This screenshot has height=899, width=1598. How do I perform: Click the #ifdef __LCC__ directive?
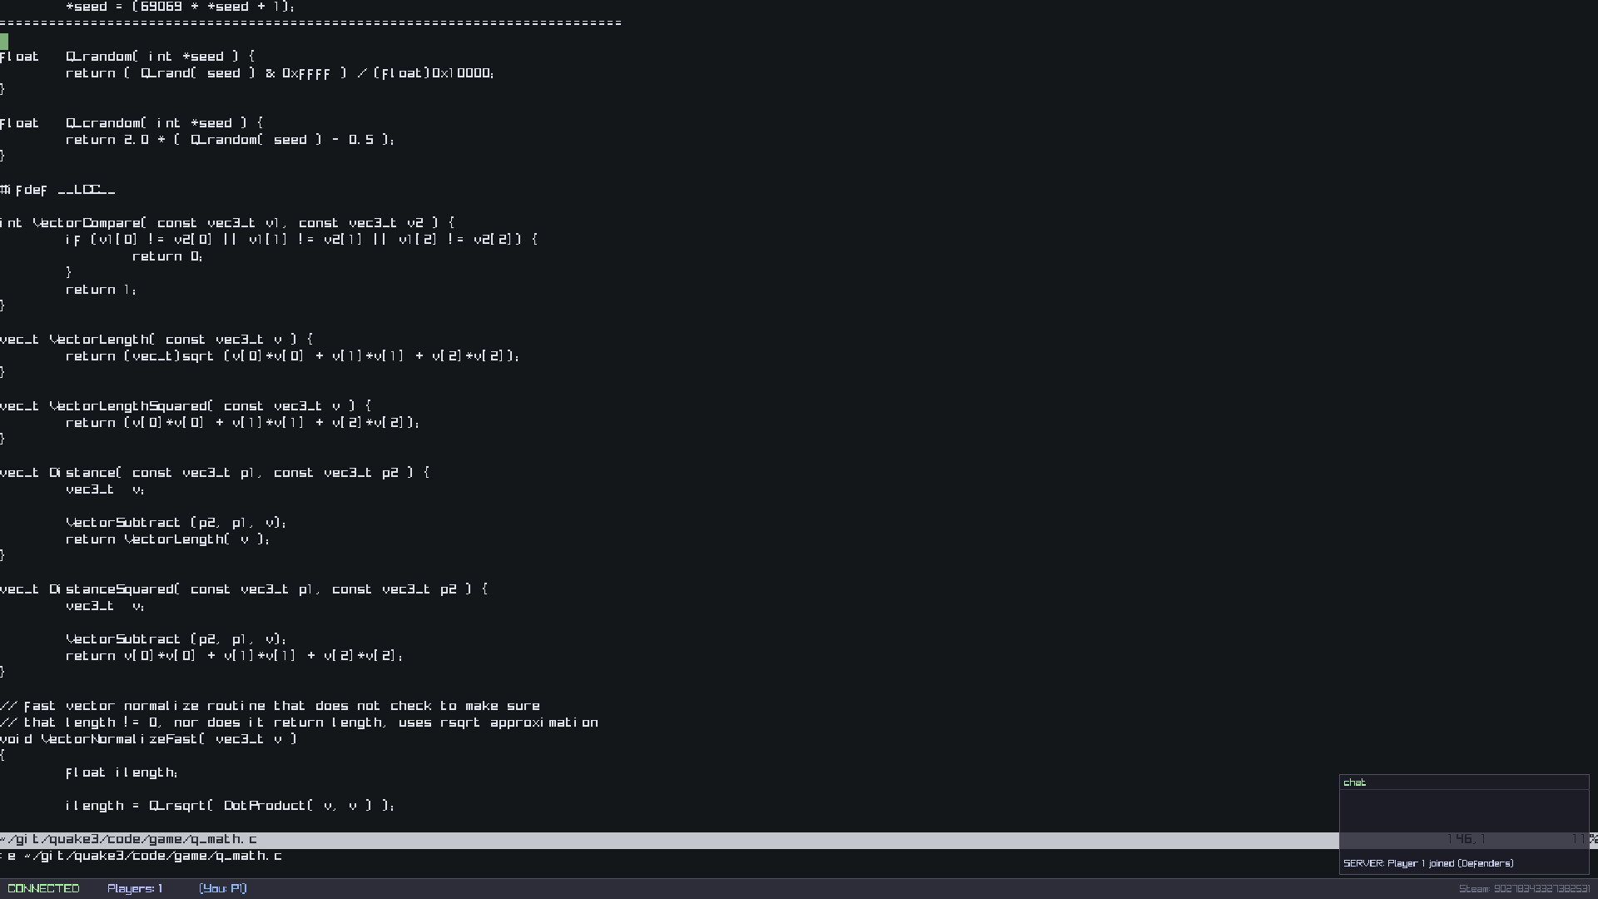click(x=58, y=190)
